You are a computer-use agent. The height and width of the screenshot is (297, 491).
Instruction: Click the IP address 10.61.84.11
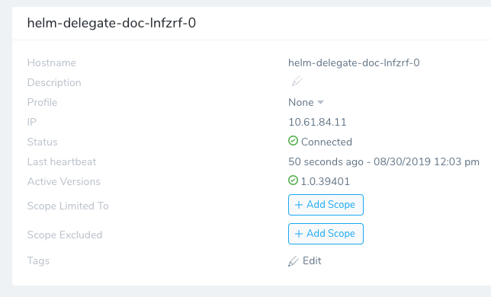click(x=317, y=123)
